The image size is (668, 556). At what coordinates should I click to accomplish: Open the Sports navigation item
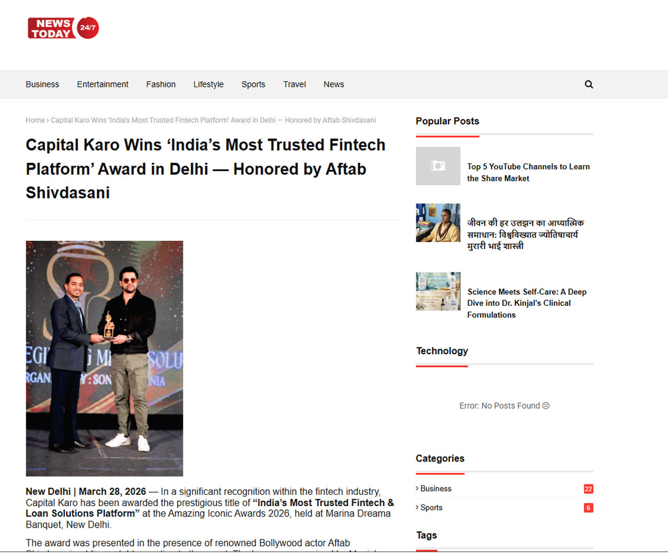pyautogui.click(x=253, y=85)
